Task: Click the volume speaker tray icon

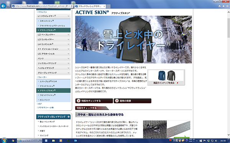Action: click(x=216, y=141)
